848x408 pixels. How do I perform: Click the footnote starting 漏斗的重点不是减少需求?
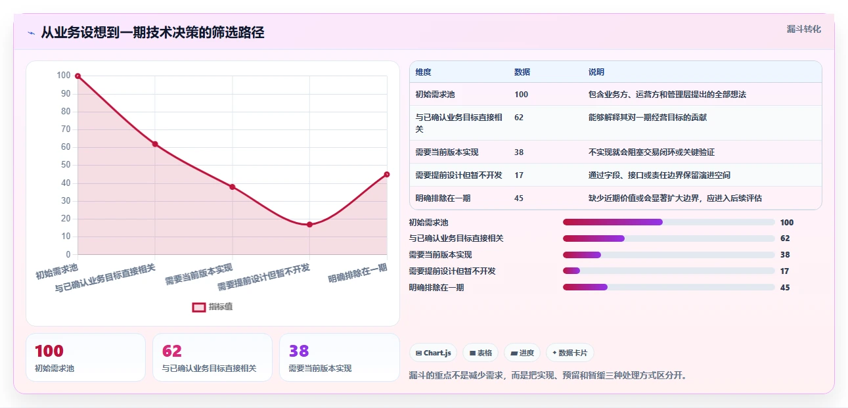pyautogui.click(x=548, y=376)
